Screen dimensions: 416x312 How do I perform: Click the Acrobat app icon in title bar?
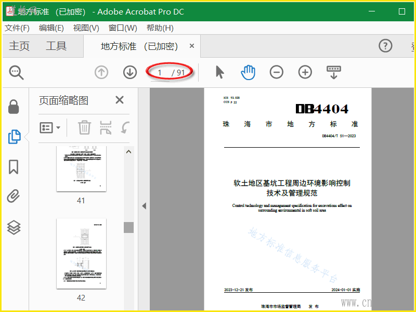pos(11,11)
